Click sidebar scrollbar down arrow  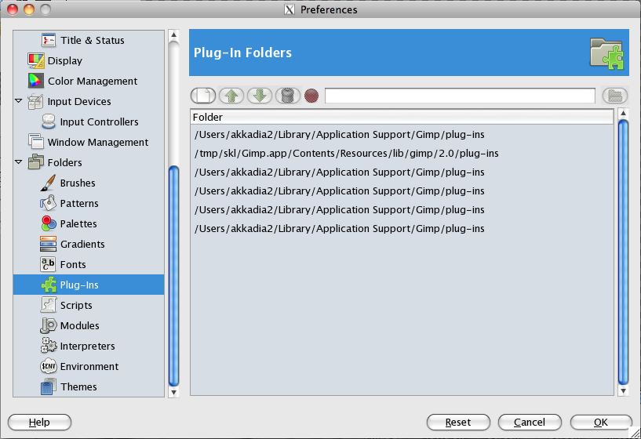(x=173, y=393)
